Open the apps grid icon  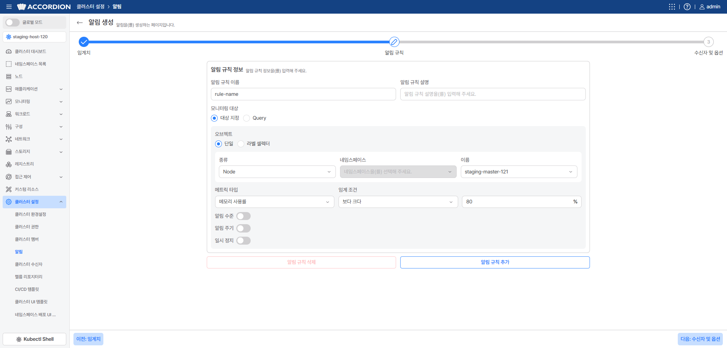(672, 7)
